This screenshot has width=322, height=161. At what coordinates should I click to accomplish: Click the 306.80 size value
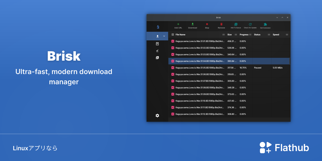(232, 114)
